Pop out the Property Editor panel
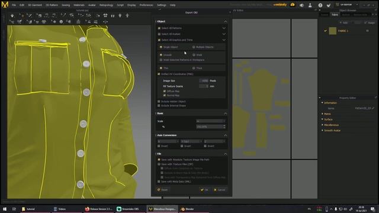 point(376,98)
